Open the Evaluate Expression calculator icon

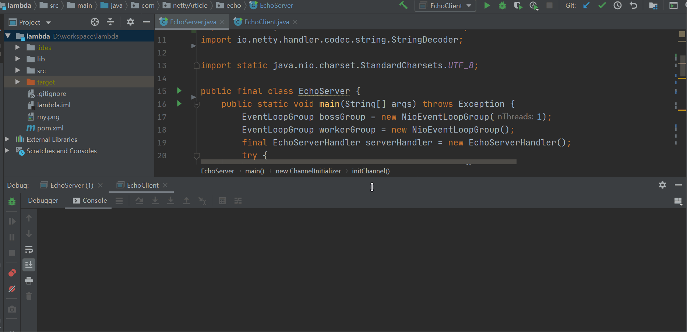click(x=222, y=201)
